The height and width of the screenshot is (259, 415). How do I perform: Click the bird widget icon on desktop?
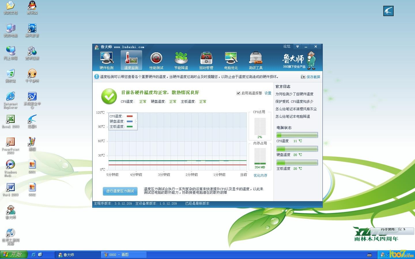coord(388,11)
